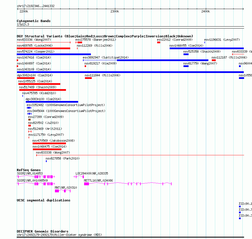Click the nsv1066475 (Coe2014) label
Viewport: 252px width, 239px height.
click(x=50, y=147)
